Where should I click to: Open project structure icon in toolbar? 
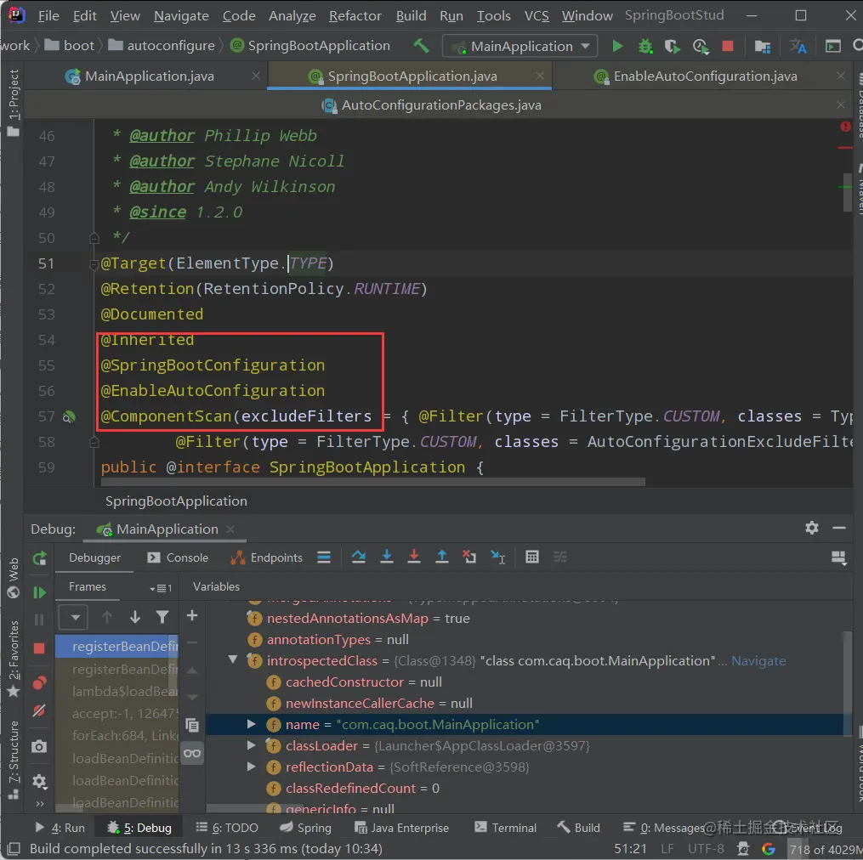pyautogui.click(x=763, y=46)
